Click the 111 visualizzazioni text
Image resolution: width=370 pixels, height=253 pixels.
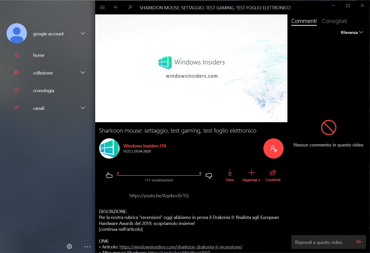coord(159,180)
